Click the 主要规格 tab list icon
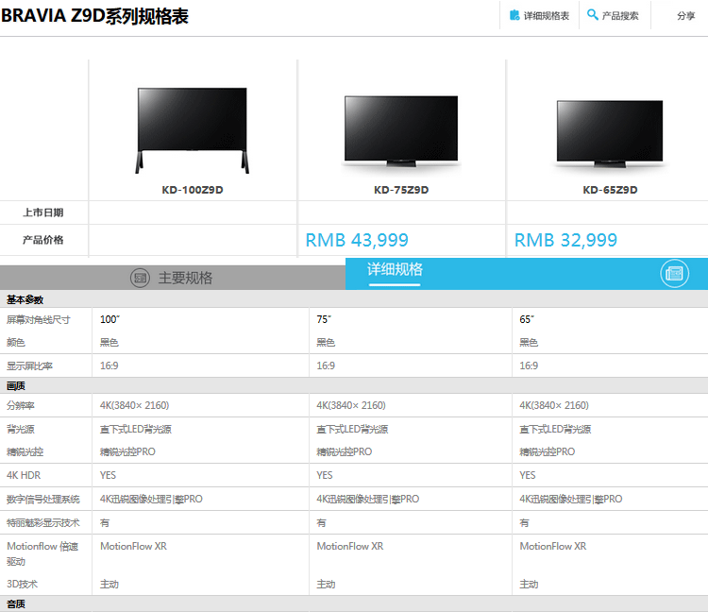708x612 pixels. (140, 278)
